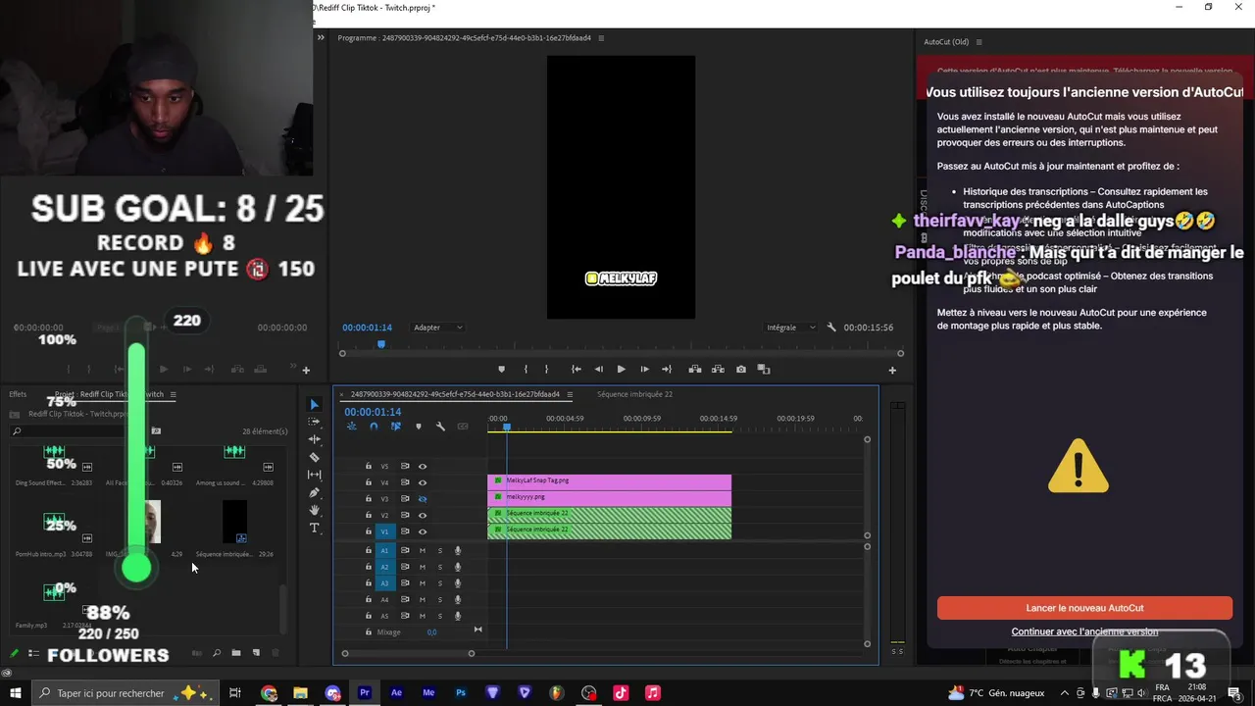1255x706 pixels.
Task: Select the Track Select Forward tool
Action: (x=314, y=422)
